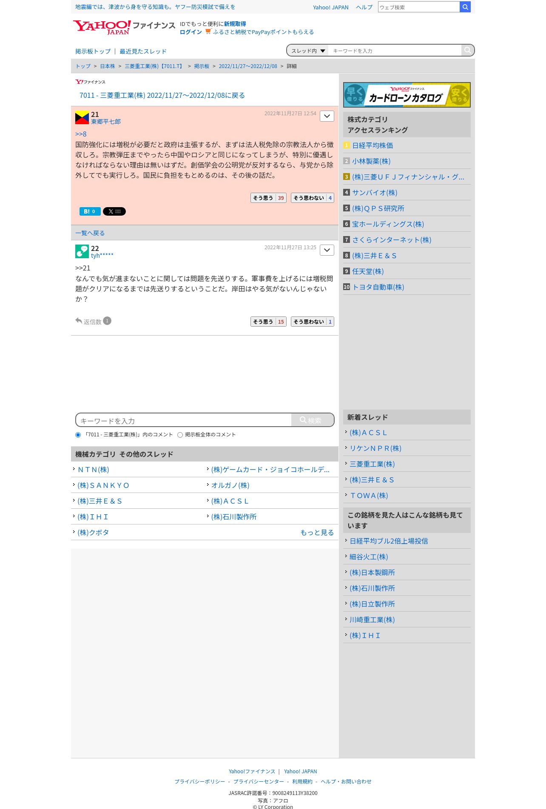The width and height of the screenshot is (546, 809).
Task: Click the gray 検索 button below posts
Action: 313,420
